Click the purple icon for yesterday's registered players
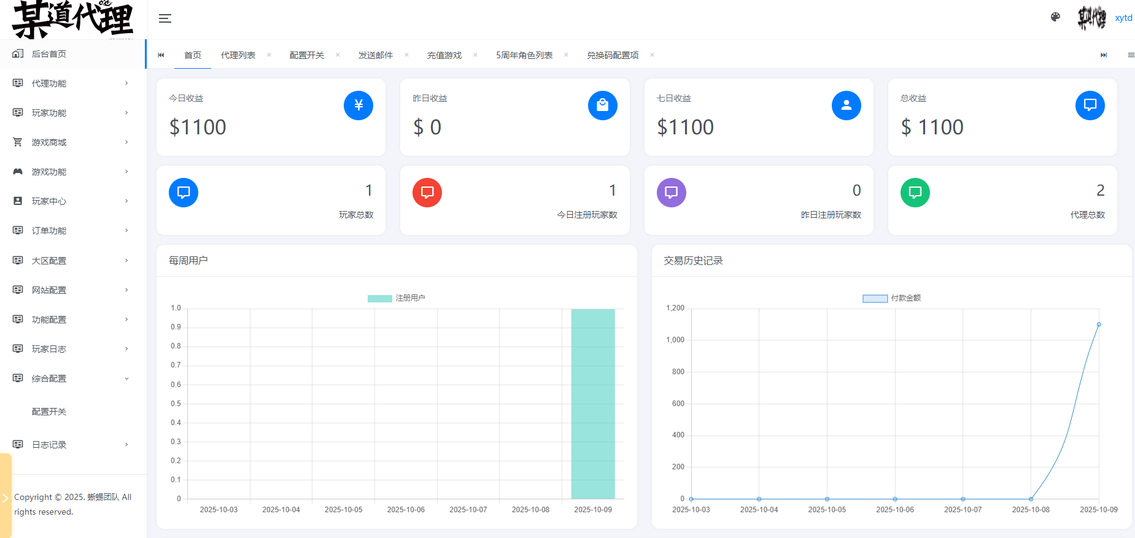The width and height of the screenshot is (1135, 538). [x=671, y=193]
